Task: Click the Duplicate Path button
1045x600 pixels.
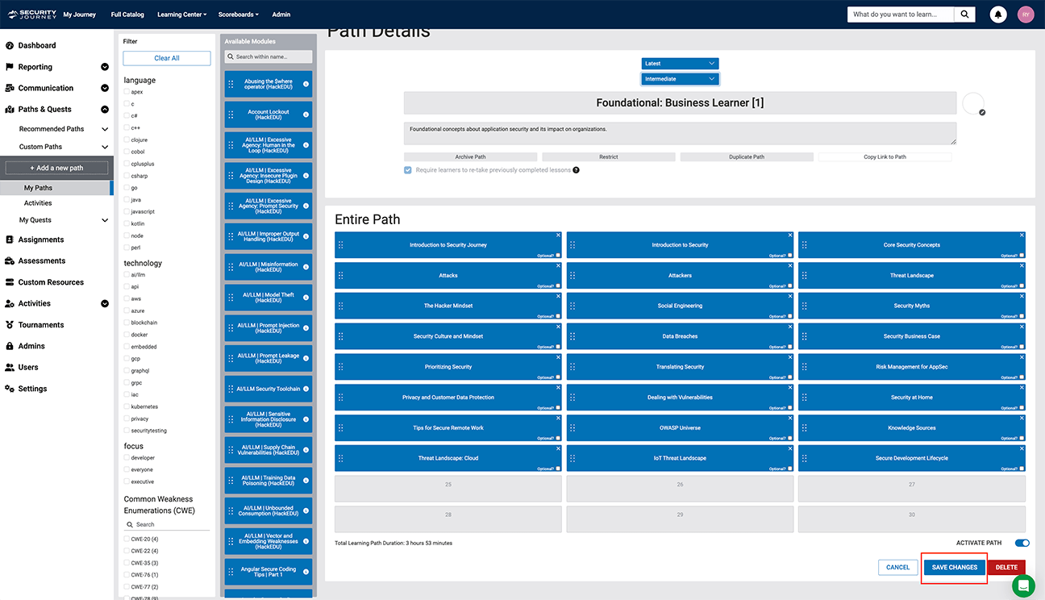Action: coord(747,157)
